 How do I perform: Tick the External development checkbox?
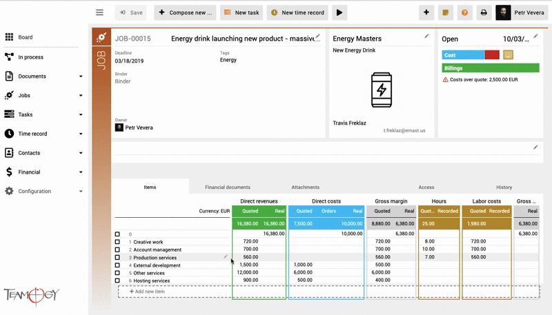pos(117,265)
